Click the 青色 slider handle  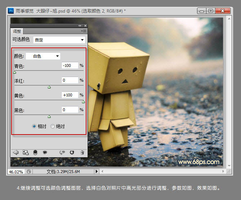pos(15,72)
